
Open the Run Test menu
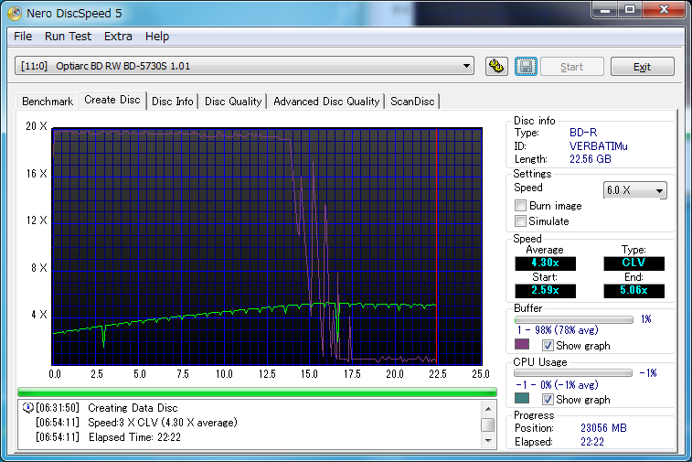68,37
